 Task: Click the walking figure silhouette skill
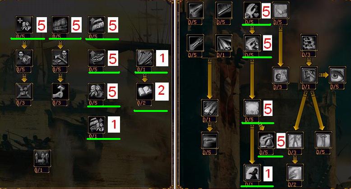pos(295,140)
